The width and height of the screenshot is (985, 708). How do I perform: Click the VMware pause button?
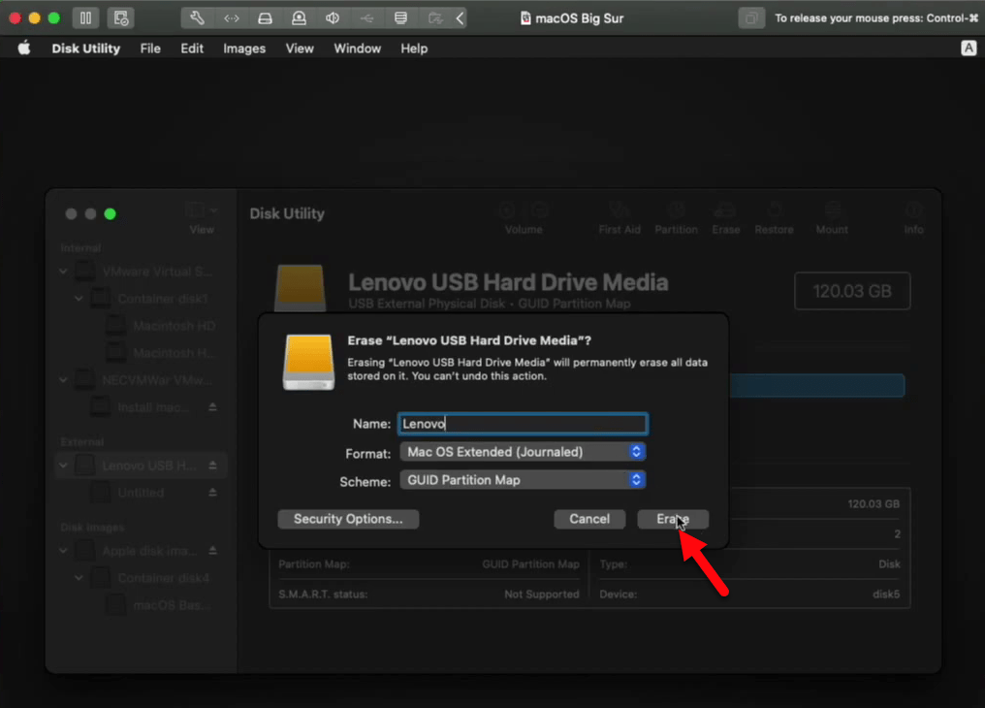point(85,18)
